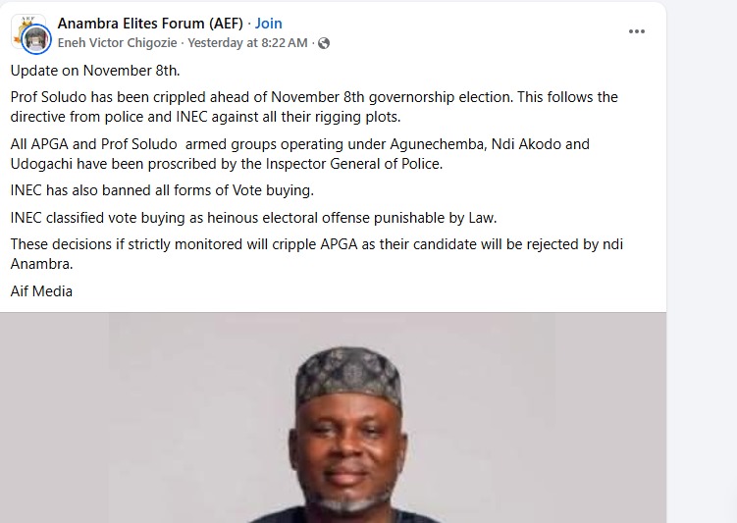Click the 'Aif Media' signature text
The width and height of the screenshot is (737, 523).
41,290
